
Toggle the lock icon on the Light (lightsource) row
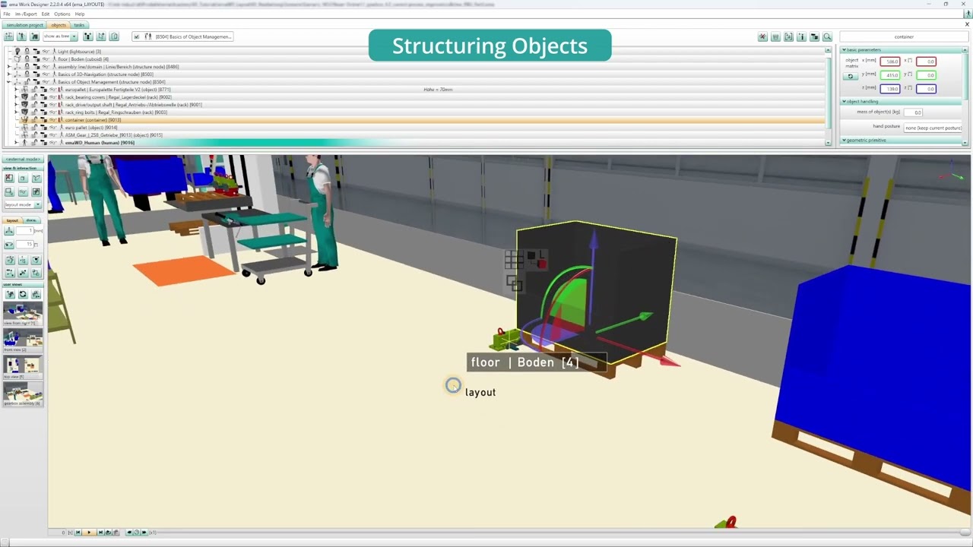(x=27, y=52)
